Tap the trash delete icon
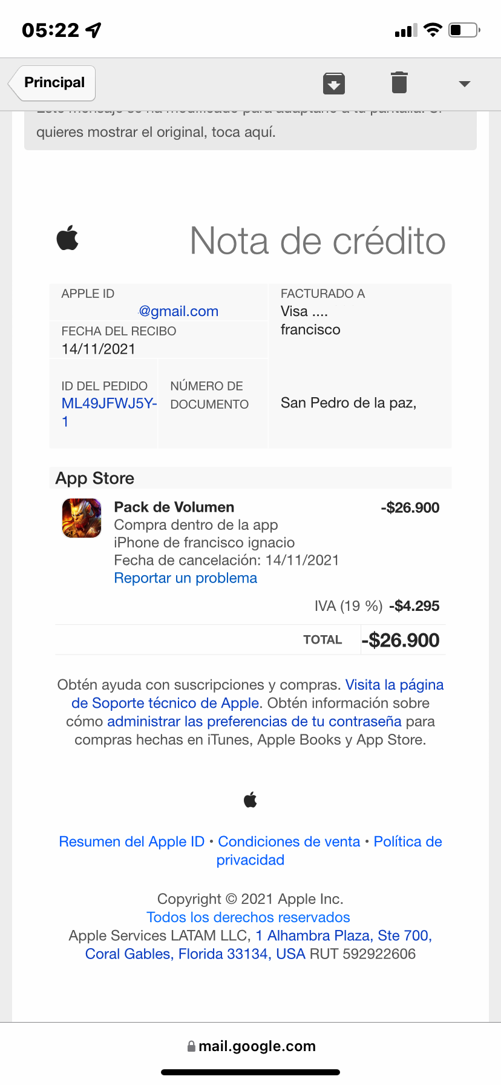Viewport: 501px width, 1085px height. 399,83
